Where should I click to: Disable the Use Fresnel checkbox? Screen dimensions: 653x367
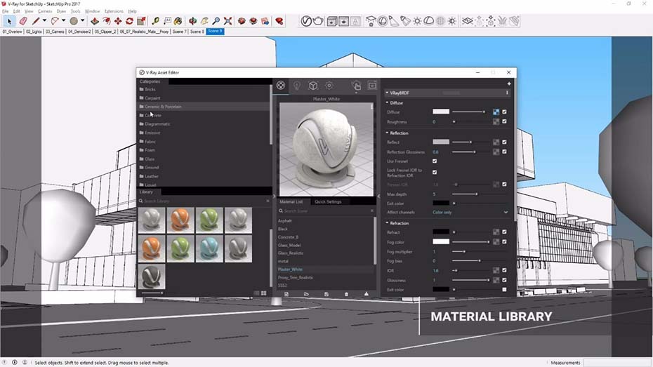click(435, 161)
